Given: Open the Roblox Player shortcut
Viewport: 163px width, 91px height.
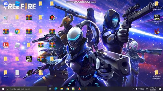Looking at the screenshot, I should (x=17, y=45).
